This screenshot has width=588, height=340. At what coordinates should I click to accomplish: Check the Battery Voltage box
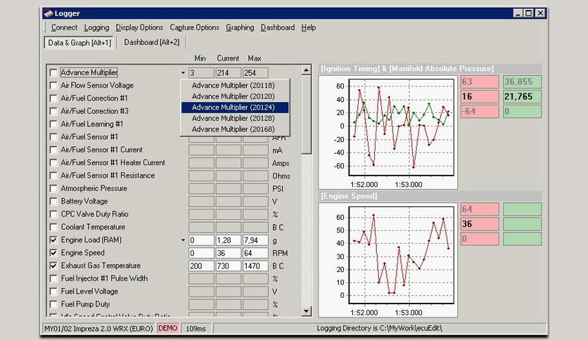tap(53, 201)
